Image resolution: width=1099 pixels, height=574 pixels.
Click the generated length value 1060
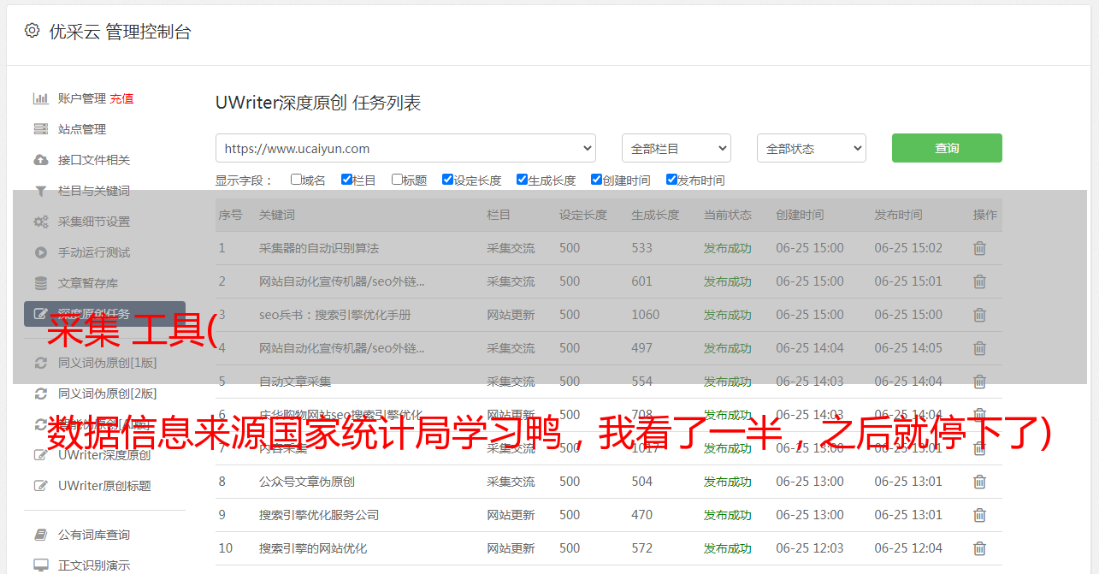(646, 315)
